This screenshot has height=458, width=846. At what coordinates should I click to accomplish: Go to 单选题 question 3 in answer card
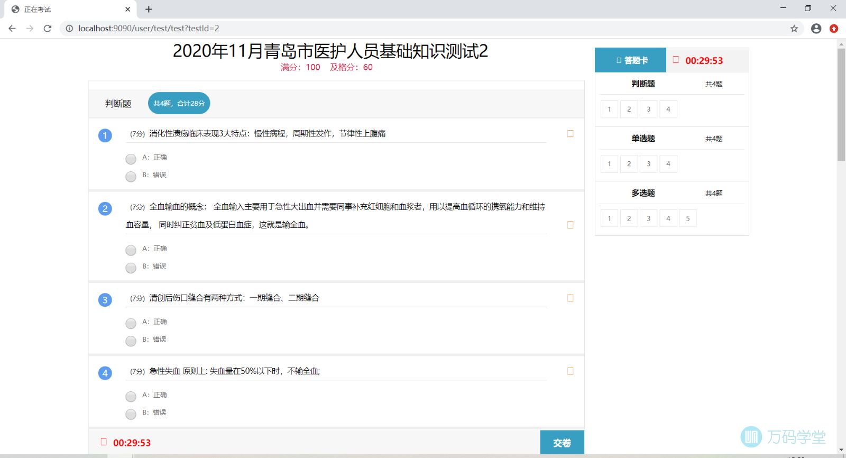pos(648,164)
